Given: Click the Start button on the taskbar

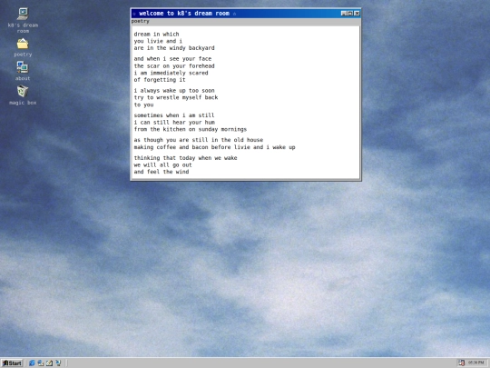Looking at the screenshot, I should (x=12, y=363).
